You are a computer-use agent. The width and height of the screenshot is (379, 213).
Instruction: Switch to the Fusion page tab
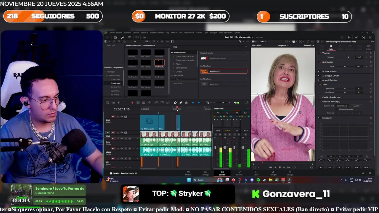pos(239,173)
